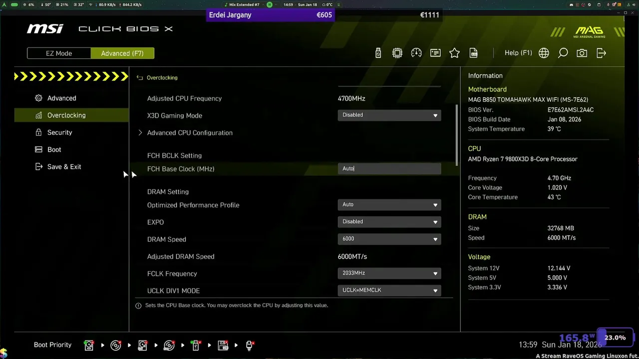
Task: Open the EXPO dropdown
Action: (389, 222)
